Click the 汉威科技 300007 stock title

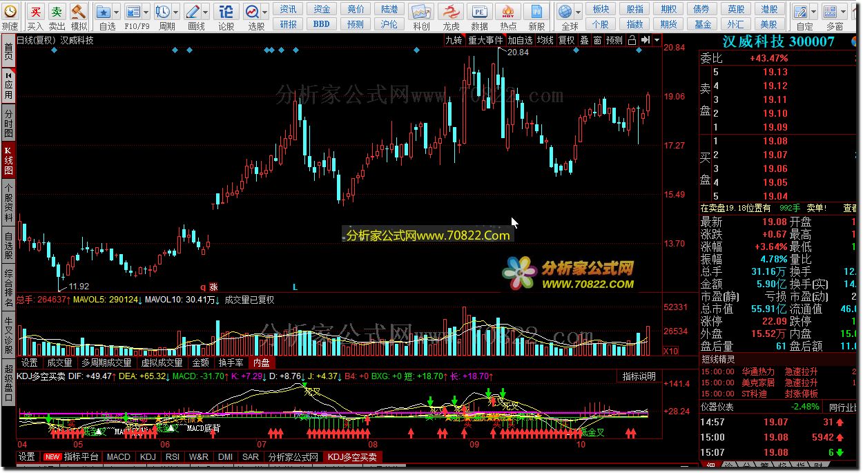pyautogui.click(x=778, y=41)
